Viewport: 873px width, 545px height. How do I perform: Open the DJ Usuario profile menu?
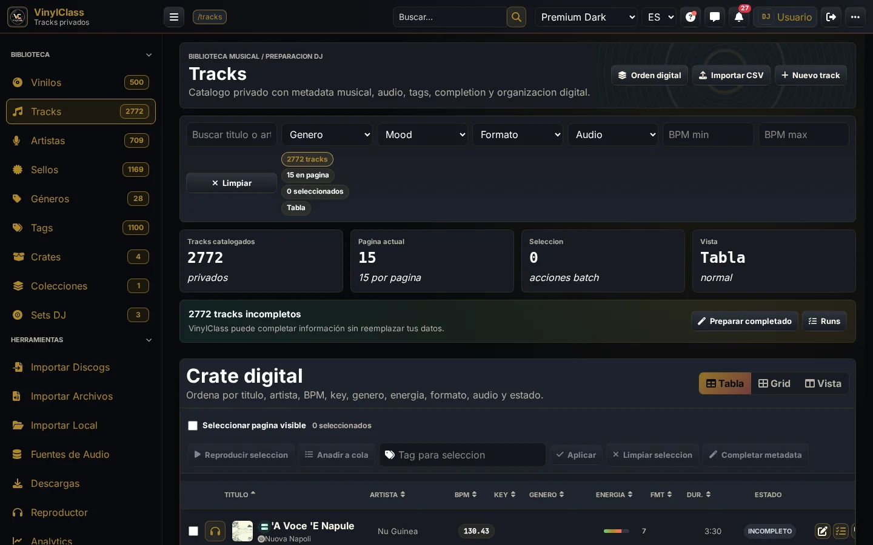[x=785, y=17]
